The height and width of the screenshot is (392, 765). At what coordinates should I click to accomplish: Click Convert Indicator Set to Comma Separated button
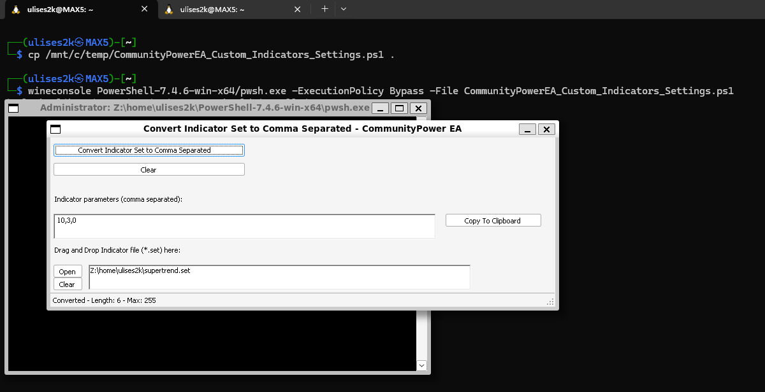point(149,150)
